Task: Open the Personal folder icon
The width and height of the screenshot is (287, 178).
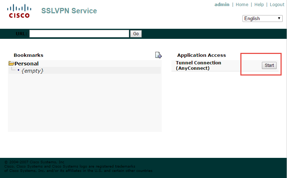Action: (11, 64)
